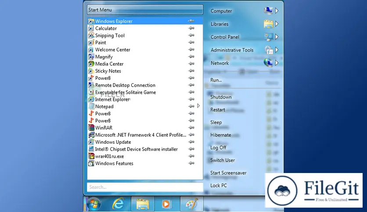Click the Start Menu header button
Viewport: 367px width, 212px height.
pyautogui.click(x=145, y=10)
